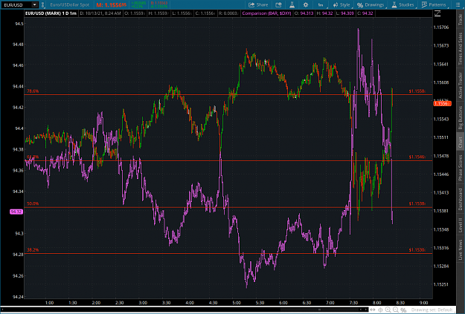Screen dimensions: 465x314
Task: Click the 50.0% Fibonacci level label
Action: click(33, 203)
